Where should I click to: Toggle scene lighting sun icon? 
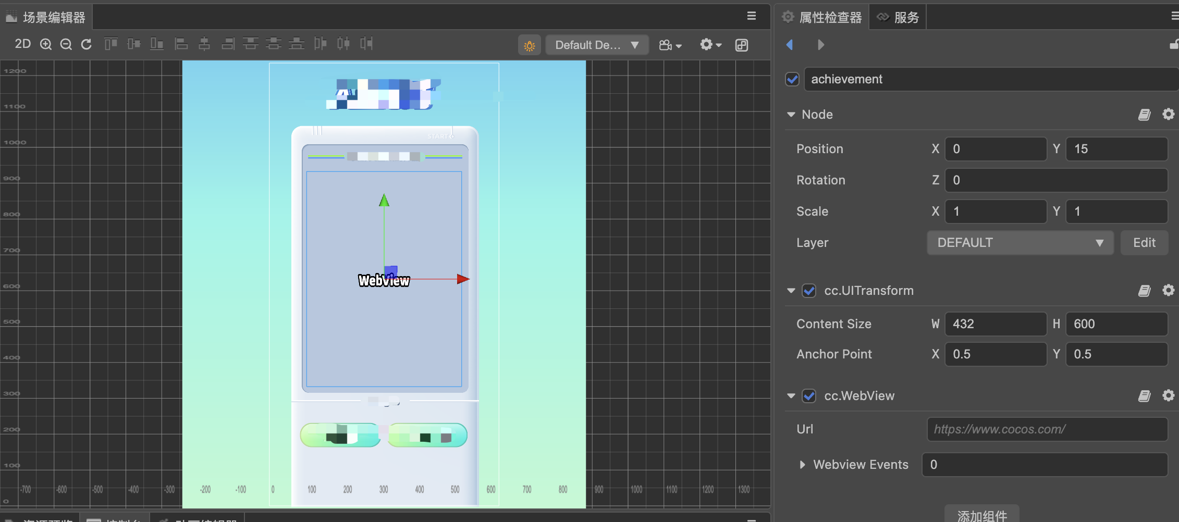(530, 45)
